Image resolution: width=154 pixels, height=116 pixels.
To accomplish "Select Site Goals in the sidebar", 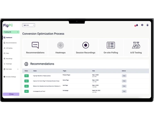I will (9, 69).
